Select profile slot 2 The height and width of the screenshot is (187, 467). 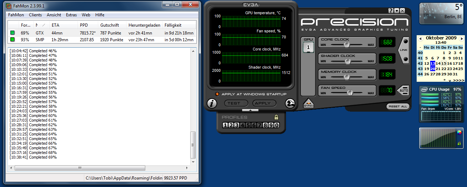(231, 125)
